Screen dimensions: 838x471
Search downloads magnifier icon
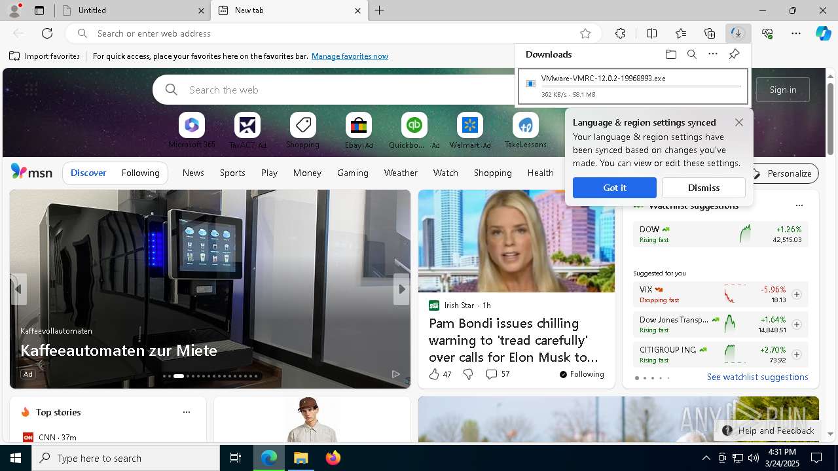click(x=692, y=54)
